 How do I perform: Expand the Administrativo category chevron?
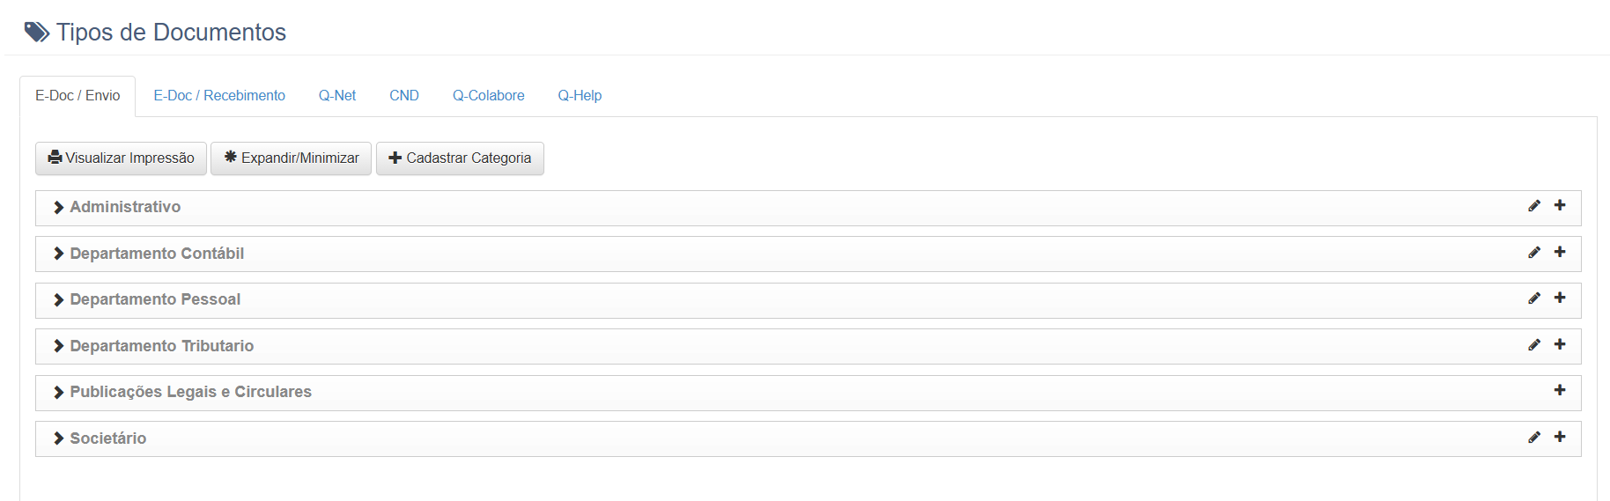coord(59,208)
